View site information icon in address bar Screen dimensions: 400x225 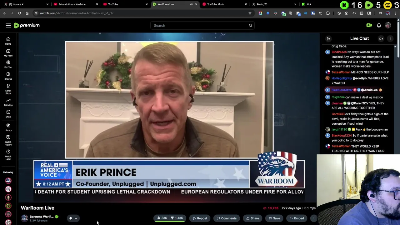(36, 13)
